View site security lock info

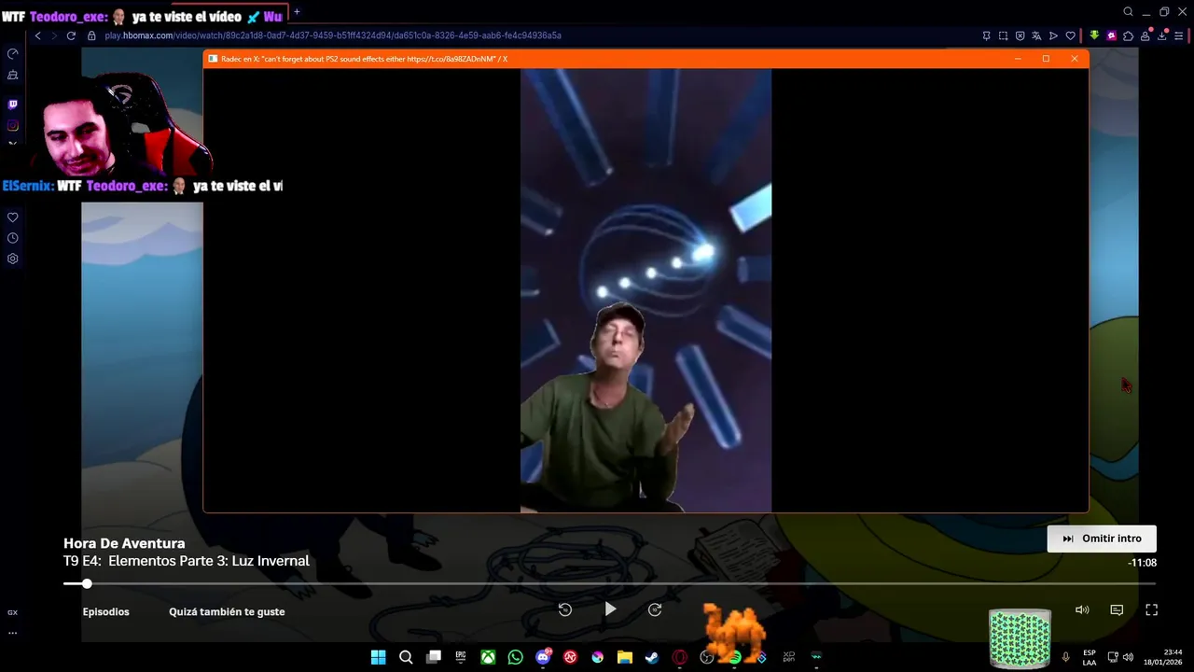[x=91, y=35]
